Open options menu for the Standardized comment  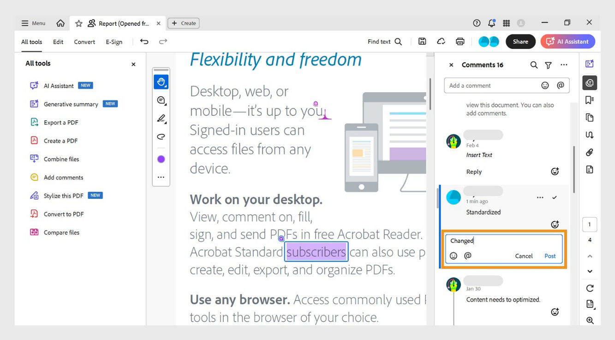[x=540, y=197]
